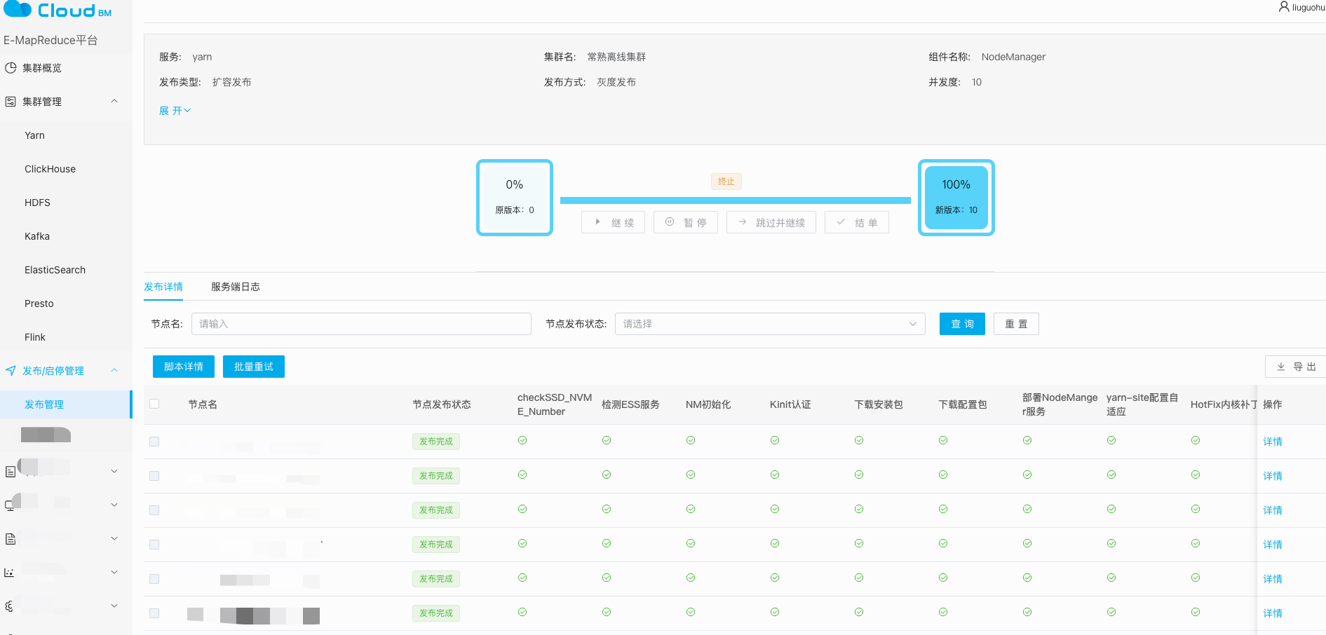Click first row Kinit认证 success icon
The width and height of the screenshot is (1326, 635).
point(775,441)
